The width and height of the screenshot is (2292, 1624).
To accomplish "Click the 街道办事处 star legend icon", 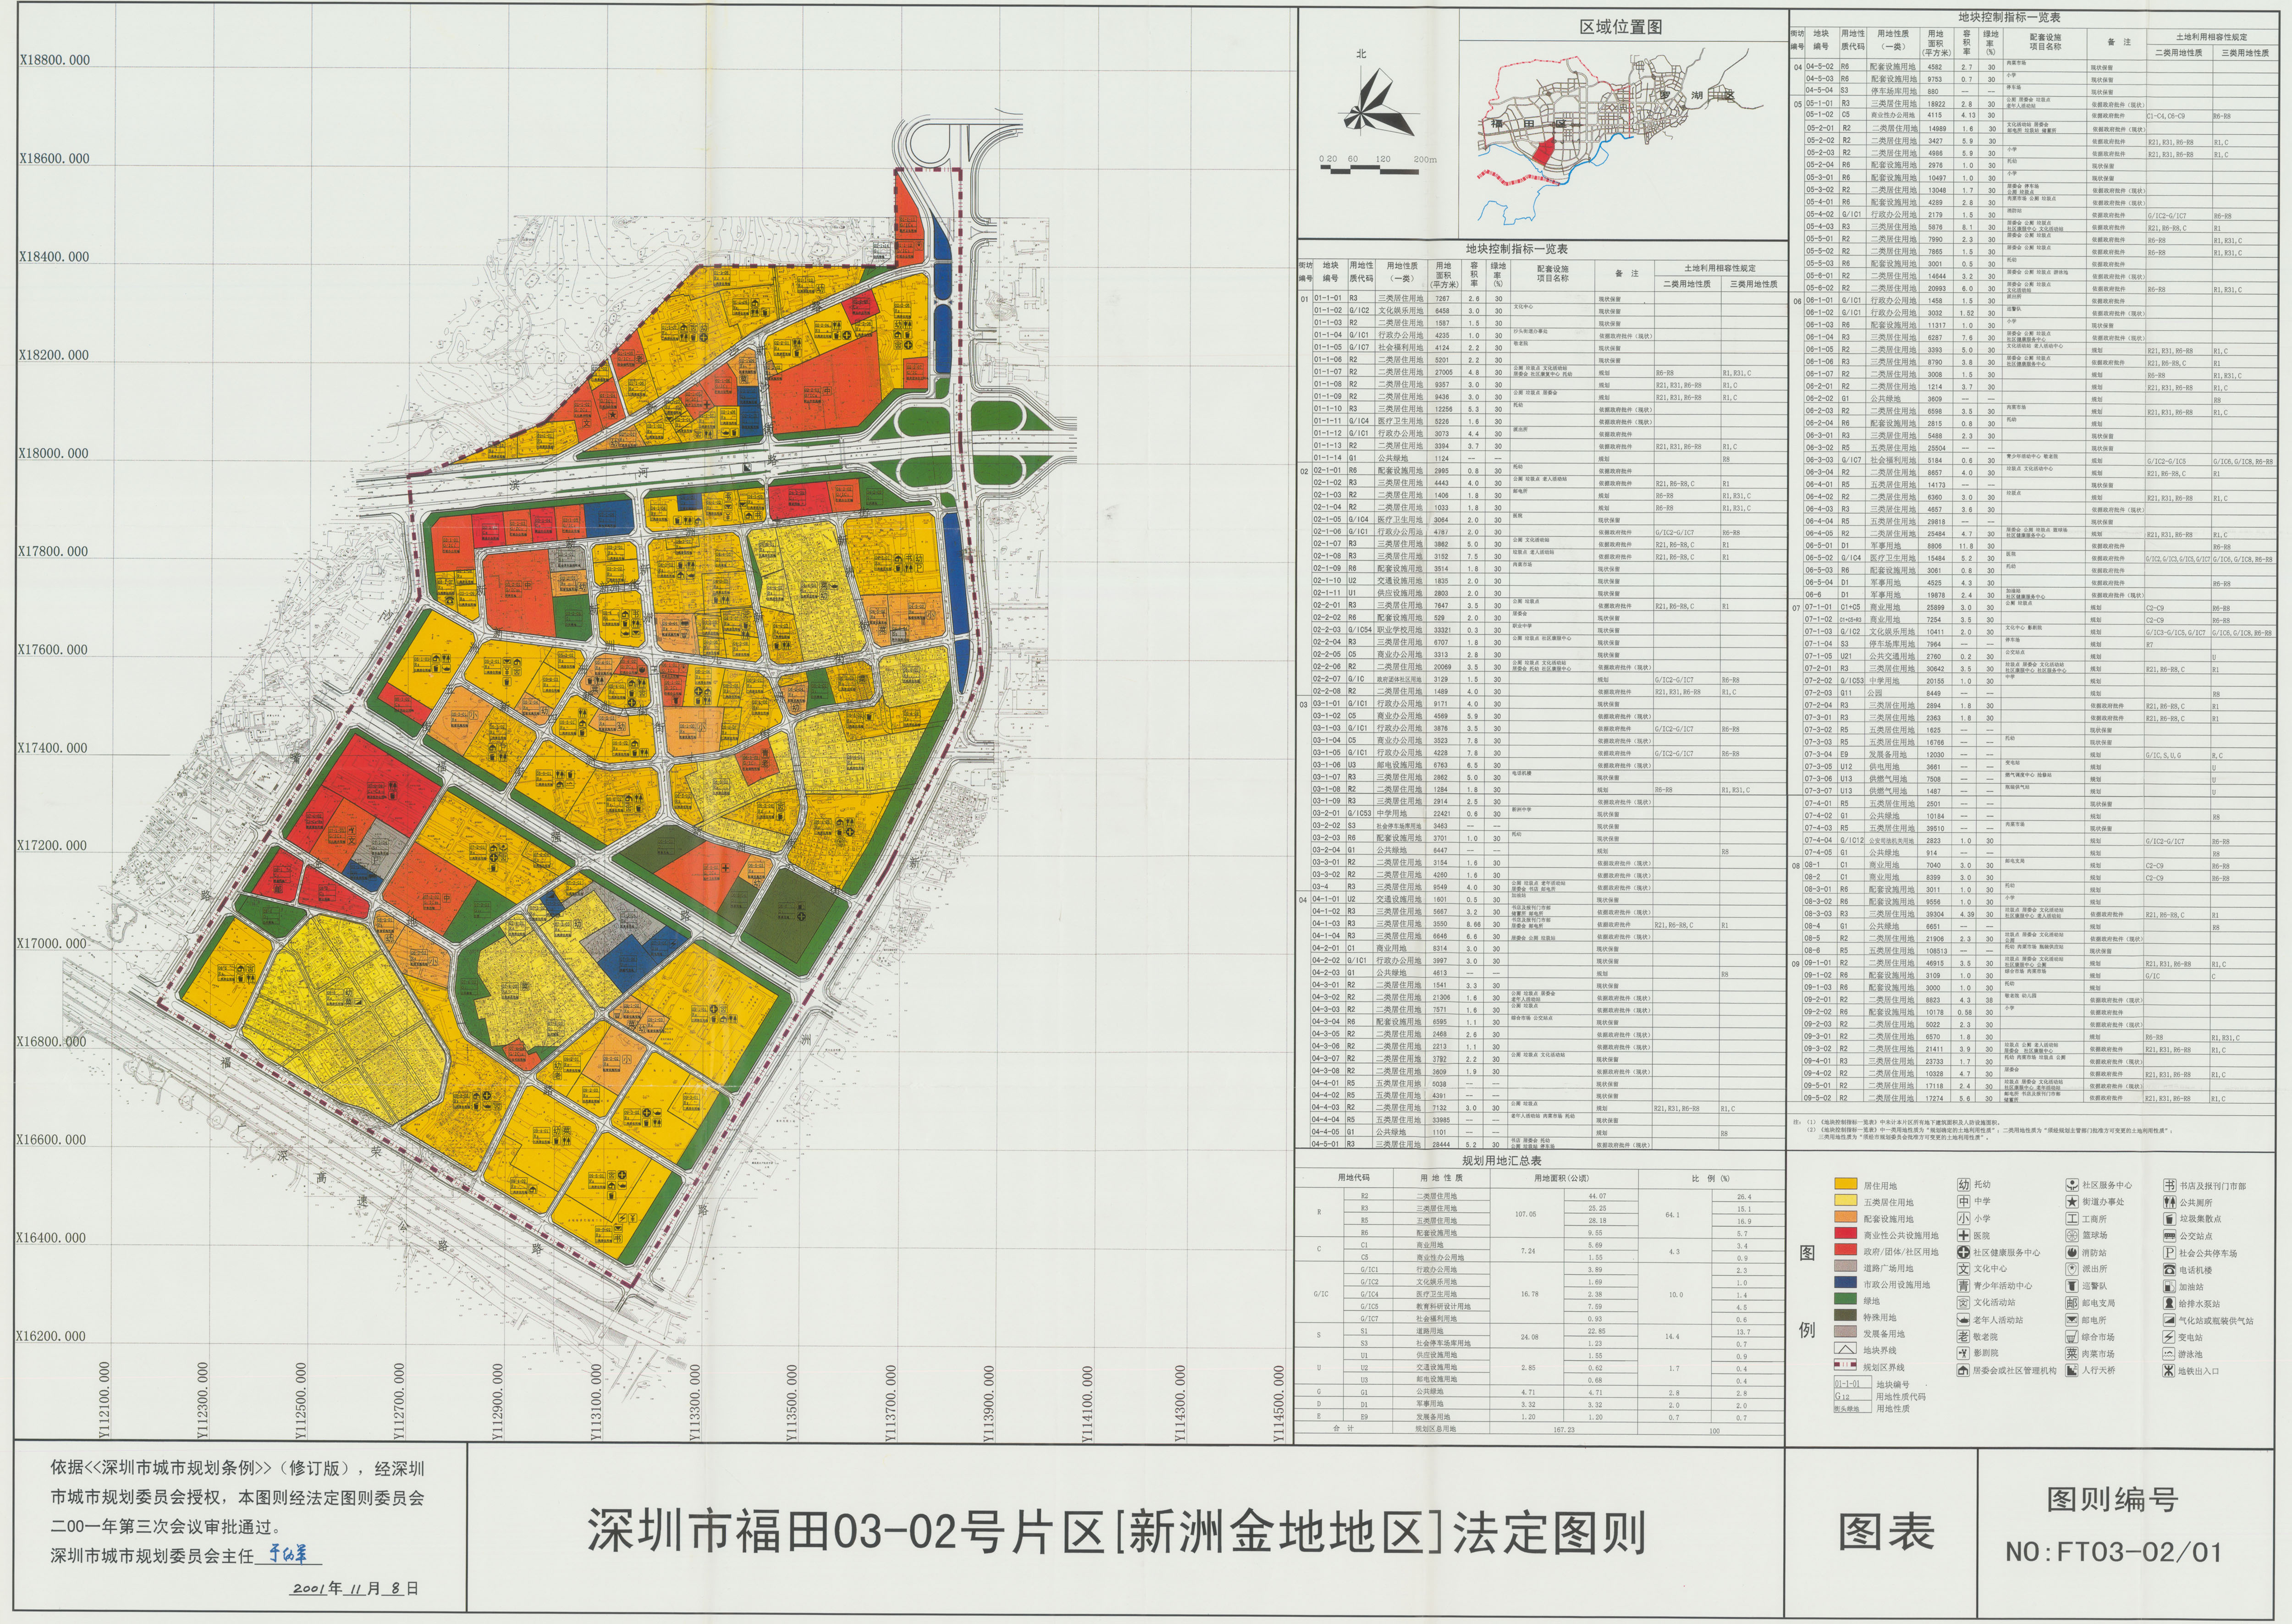I will click(x=2072, y=1202).
